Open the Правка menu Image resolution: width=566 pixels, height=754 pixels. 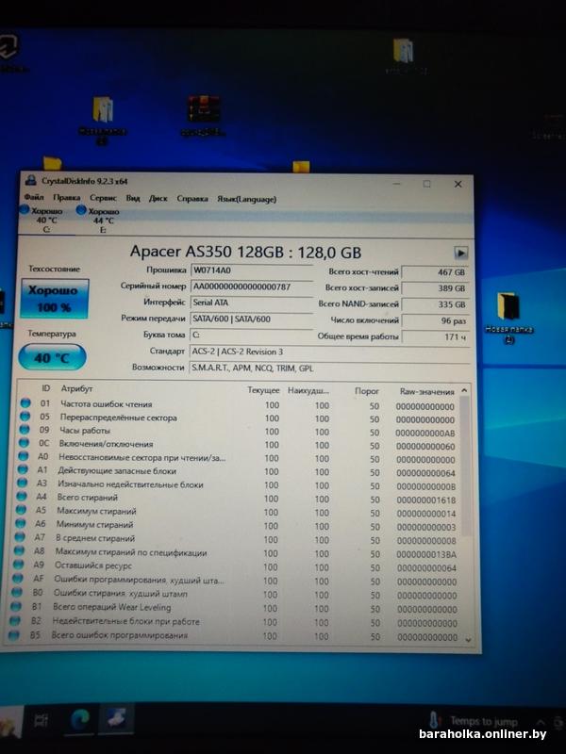[x=66, y=198]
